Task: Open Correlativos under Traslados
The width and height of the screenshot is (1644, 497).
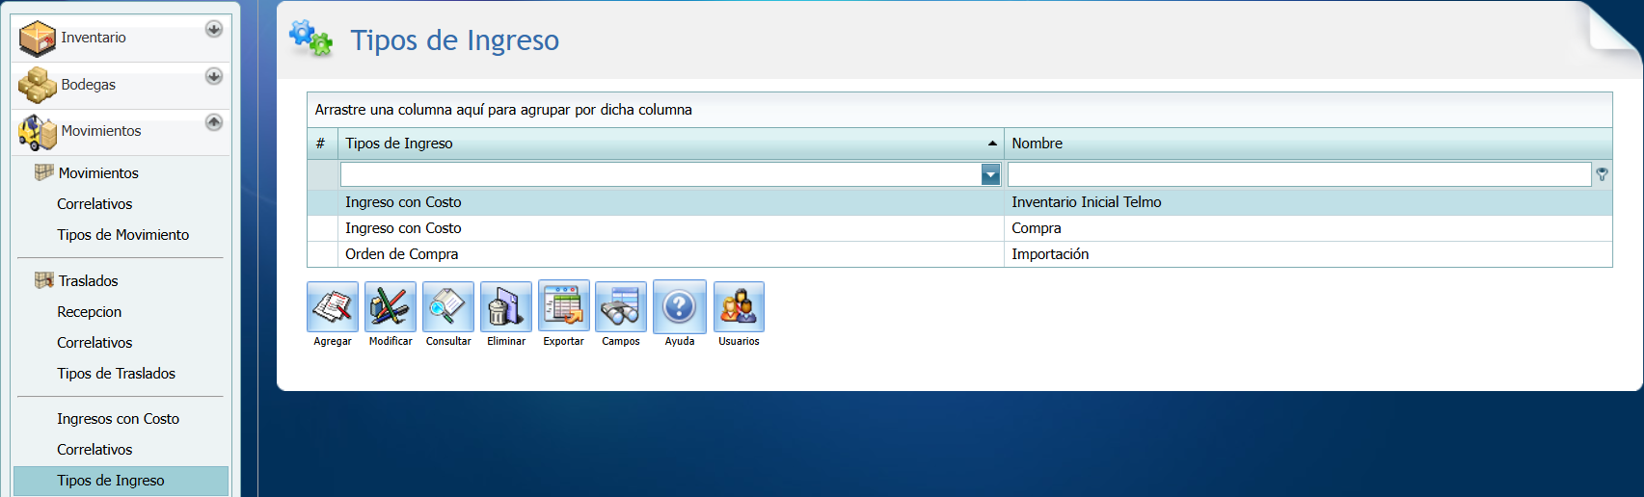Action: click(x=94, y=343)
